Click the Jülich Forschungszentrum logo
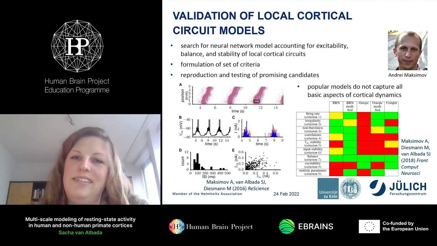The image size is (437, 246). click(x=398, y=188)
